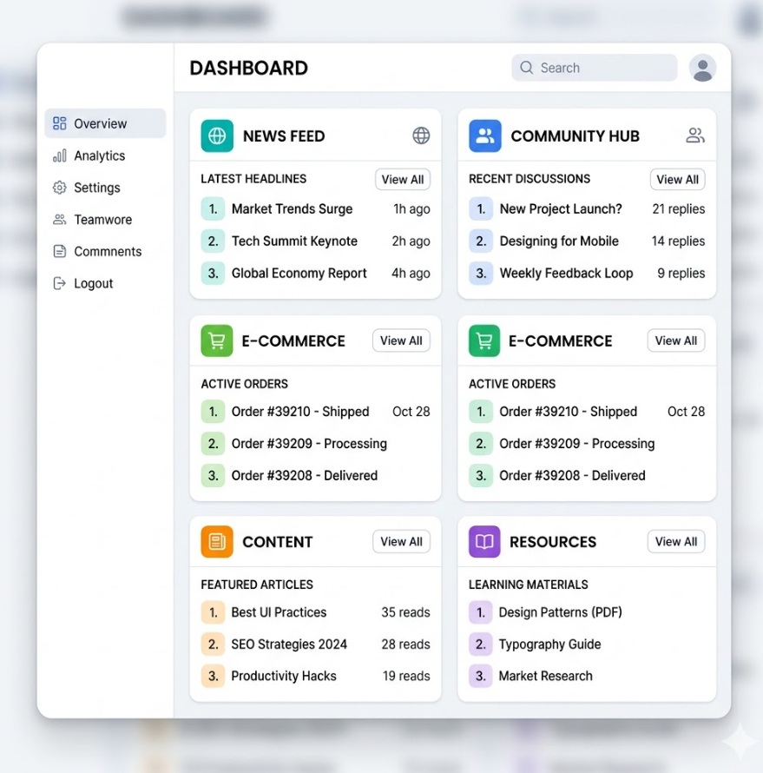Click the Analytics bar chart icon in sidebar

click(59, 156)
